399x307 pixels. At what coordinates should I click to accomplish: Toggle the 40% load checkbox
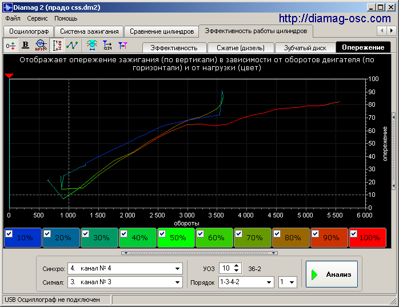click(x=124, y=233)
